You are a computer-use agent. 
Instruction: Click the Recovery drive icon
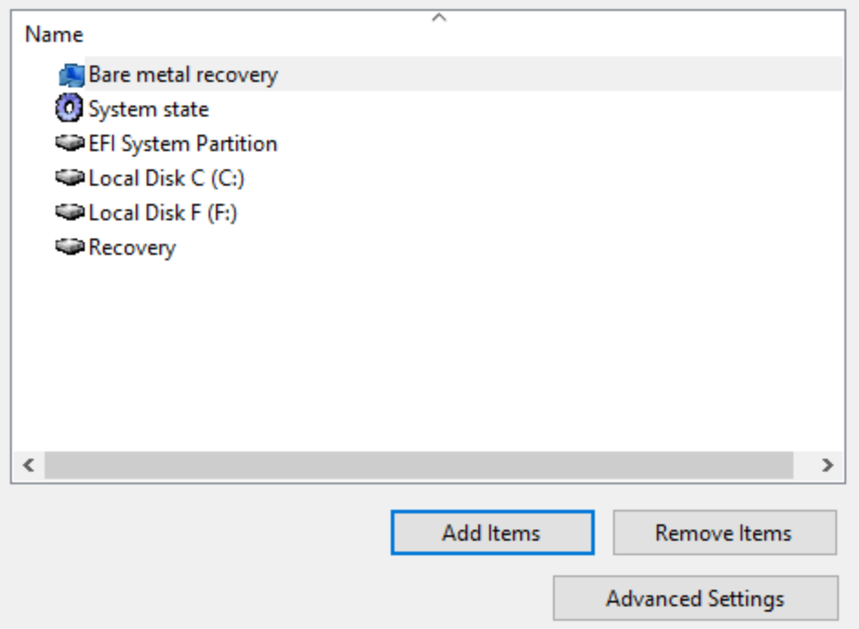pyautogui.click(x=70, y=247)
